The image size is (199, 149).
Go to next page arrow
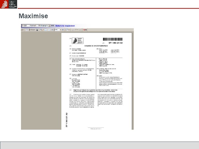click(51, 26)
